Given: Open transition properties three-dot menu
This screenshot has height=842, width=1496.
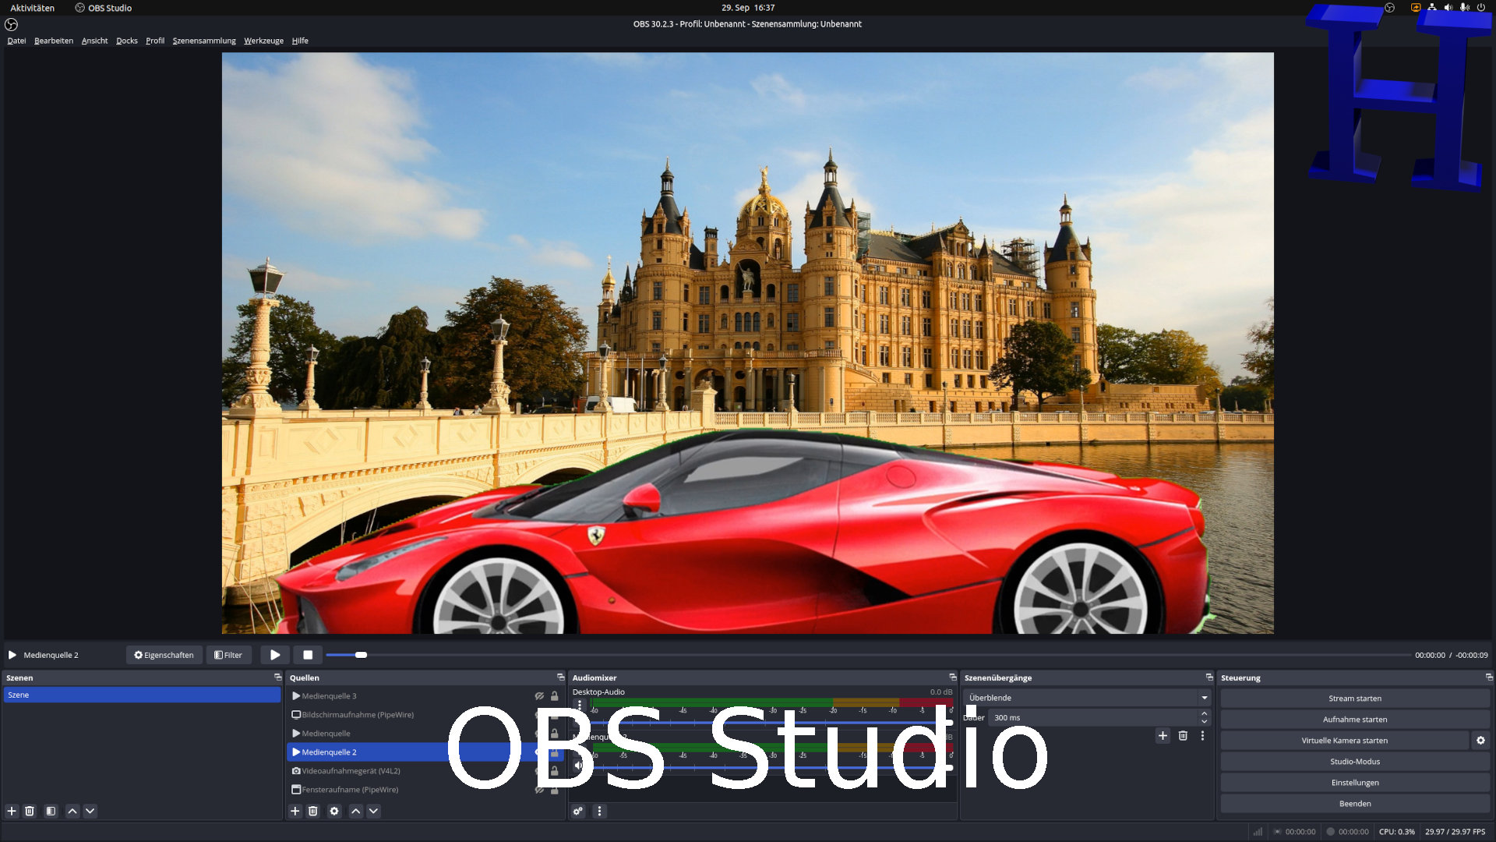Looking at the screenshot, I should click(x=1202, y=735).
